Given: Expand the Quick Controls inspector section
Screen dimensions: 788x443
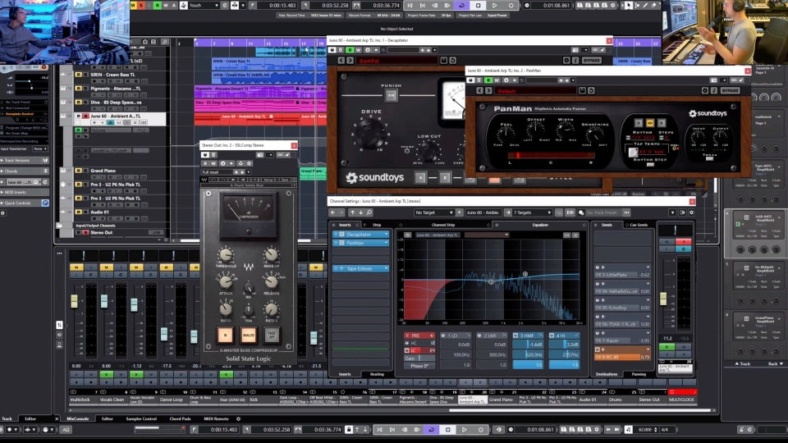Looking at the screenshot, I should coord(25,203).
